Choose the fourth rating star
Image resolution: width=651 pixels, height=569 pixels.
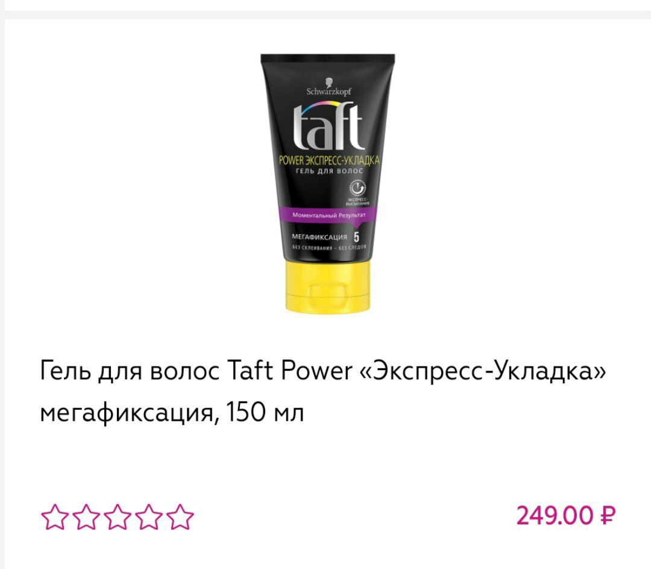point(149,517)
